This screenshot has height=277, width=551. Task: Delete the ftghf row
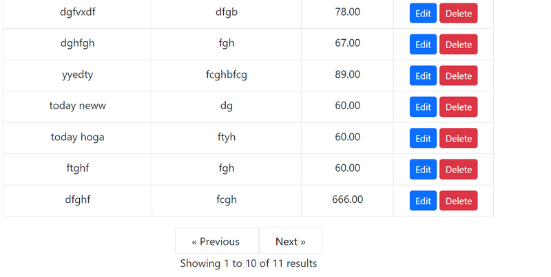tap(458, 170)
